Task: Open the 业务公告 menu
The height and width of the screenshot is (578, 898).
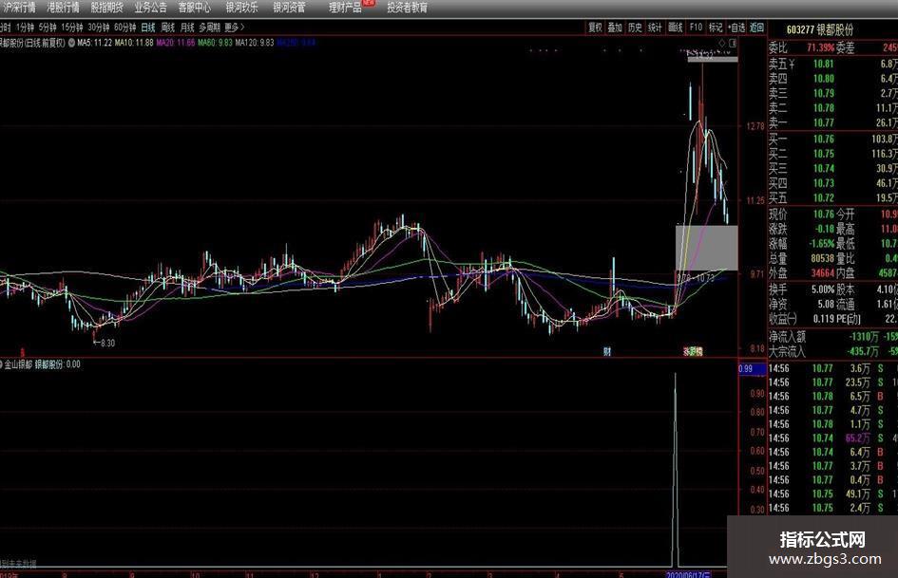Action: 151,8
